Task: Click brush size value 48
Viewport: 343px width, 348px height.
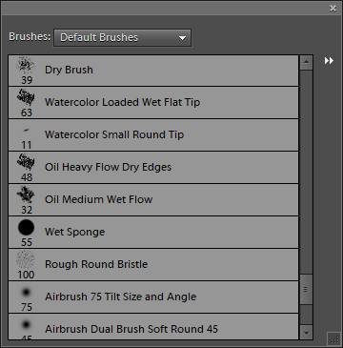Action: click(27, 178)
